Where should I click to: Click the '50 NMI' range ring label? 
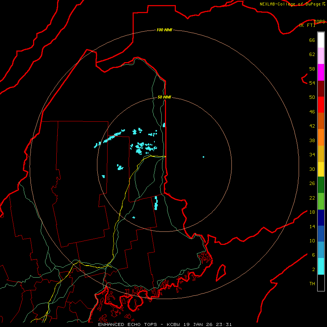click(164, 97)
